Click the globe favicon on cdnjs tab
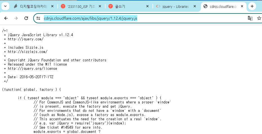The image size is (262, 134). point(205,6)
